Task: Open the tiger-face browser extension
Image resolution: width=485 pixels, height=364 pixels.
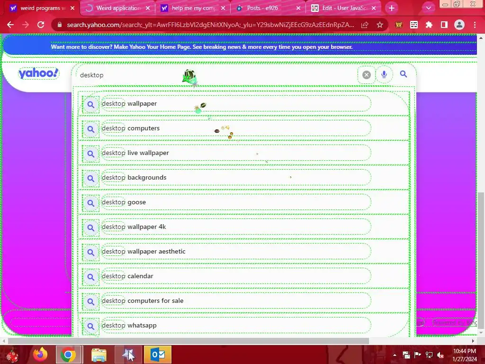Action: coord(399,25)
